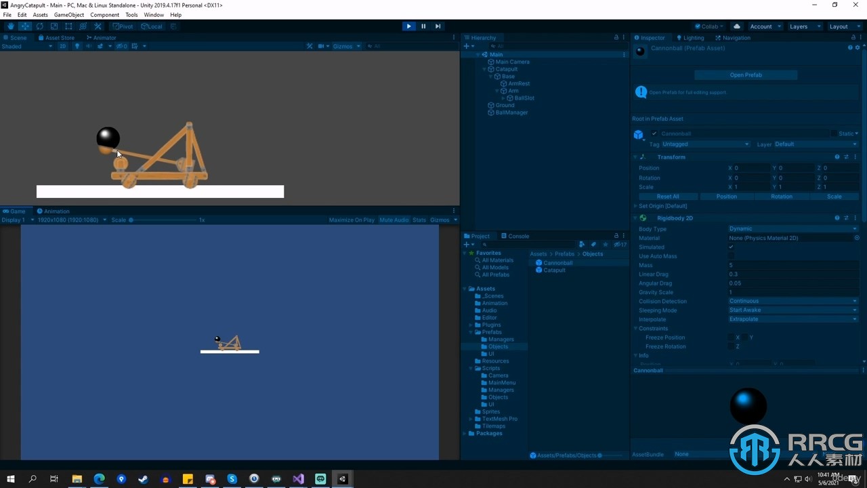This screenshot has width=867, height=488.
Task: Open the Collab dropdown
Action: coord(710,26)
